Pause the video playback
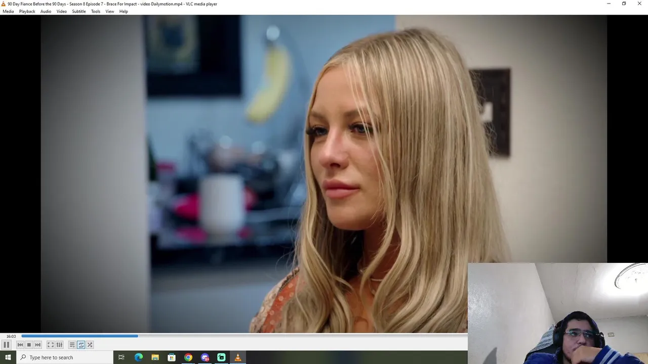The image size is (648, 364). (x=6, y=345)
